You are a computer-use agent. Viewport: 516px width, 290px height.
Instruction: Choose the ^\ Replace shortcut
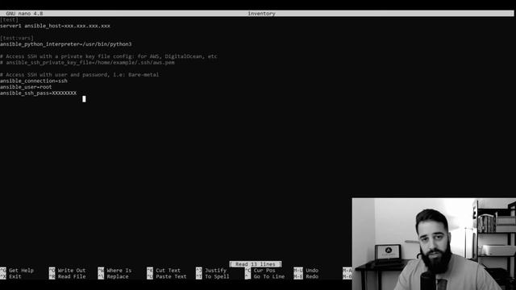[113, 276]
